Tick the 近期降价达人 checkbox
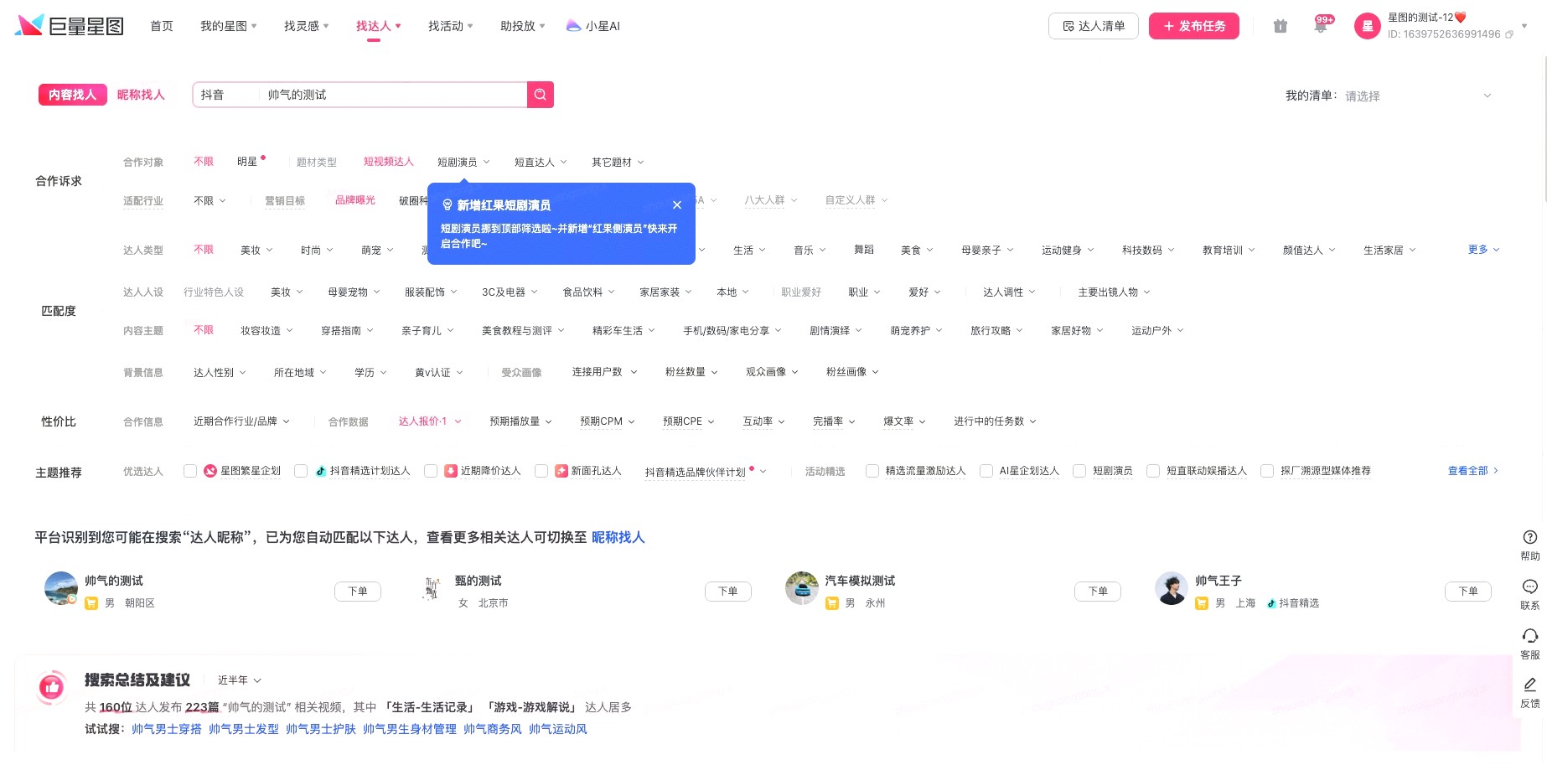 click(x=431, y=471)
